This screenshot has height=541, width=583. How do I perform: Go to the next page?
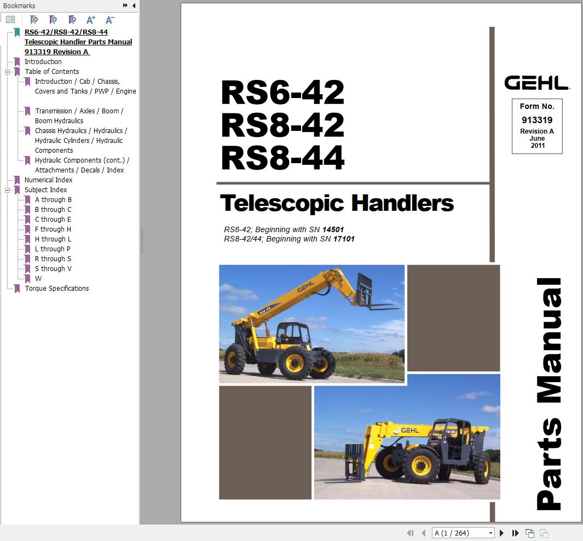501,533
